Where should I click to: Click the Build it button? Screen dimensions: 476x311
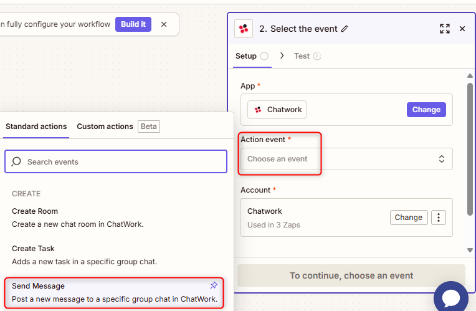point(133,24)
